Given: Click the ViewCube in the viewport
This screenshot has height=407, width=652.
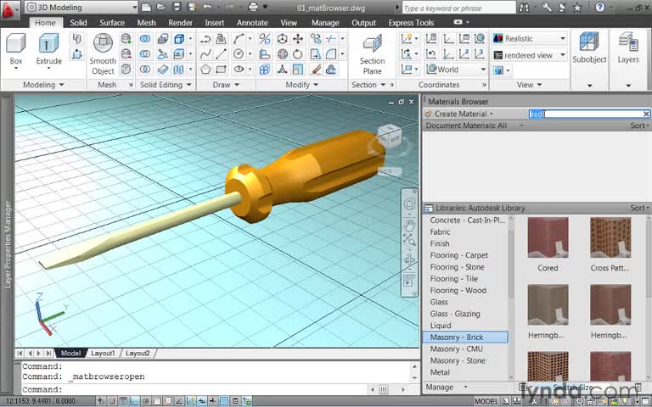Looking at the screenshot, I should [389, 137].
